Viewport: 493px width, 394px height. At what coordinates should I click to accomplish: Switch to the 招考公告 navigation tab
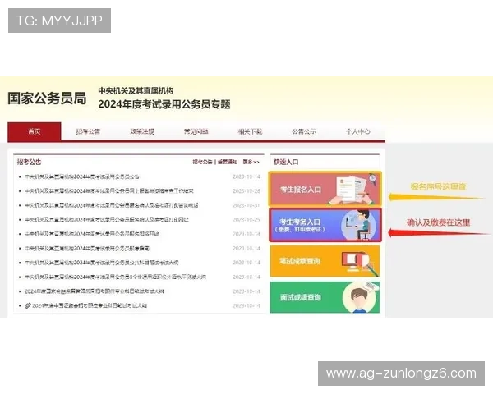[88, 131]
